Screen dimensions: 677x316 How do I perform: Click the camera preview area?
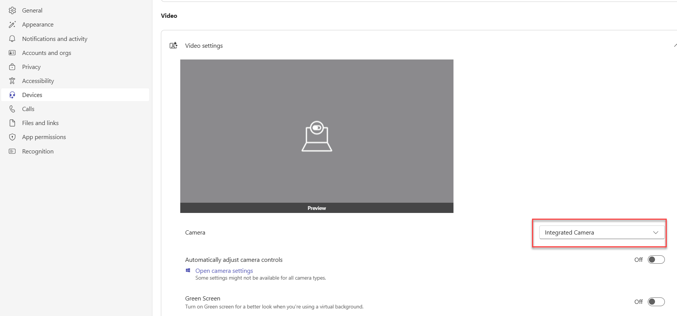tap(316, 131)
